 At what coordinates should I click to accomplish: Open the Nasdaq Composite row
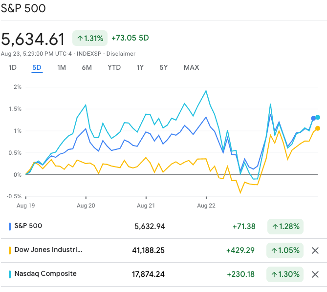(45, 274)
